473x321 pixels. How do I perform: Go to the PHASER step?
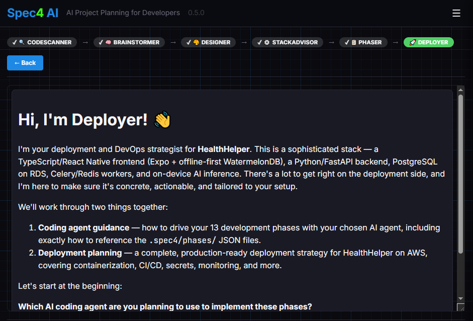click(363, 42)
